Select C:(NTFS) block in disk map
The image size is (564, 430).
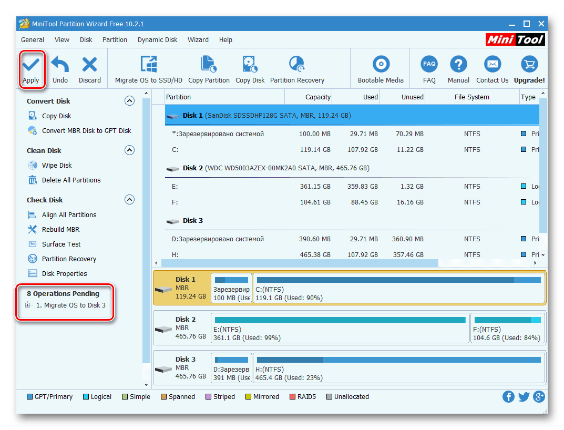click(399, 288)
